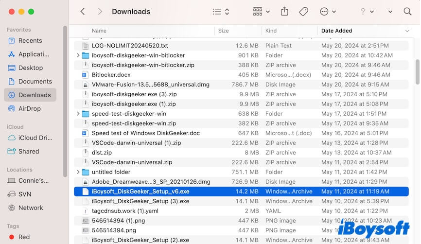421x244 pixels.
Task: Sort by the Name column header
Action: point(99,31)
